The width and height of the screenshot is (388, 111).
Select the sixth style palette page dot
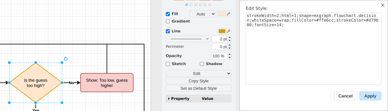click(x=210, y=5)
